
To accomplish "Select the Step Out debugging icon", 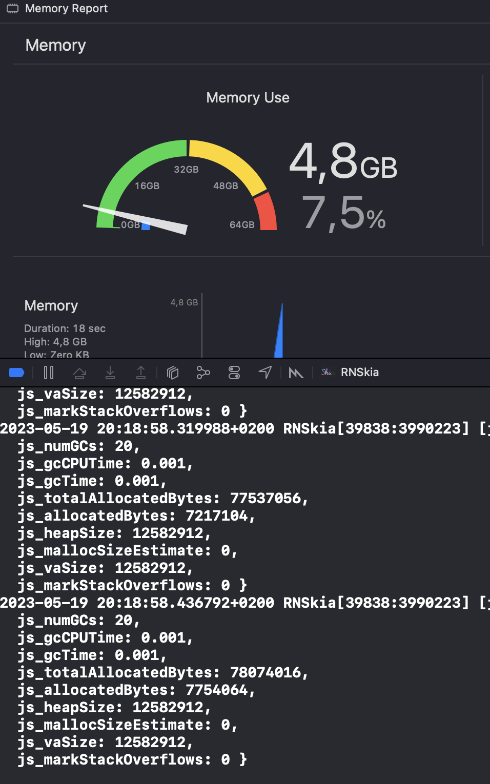I will (141, 372).
